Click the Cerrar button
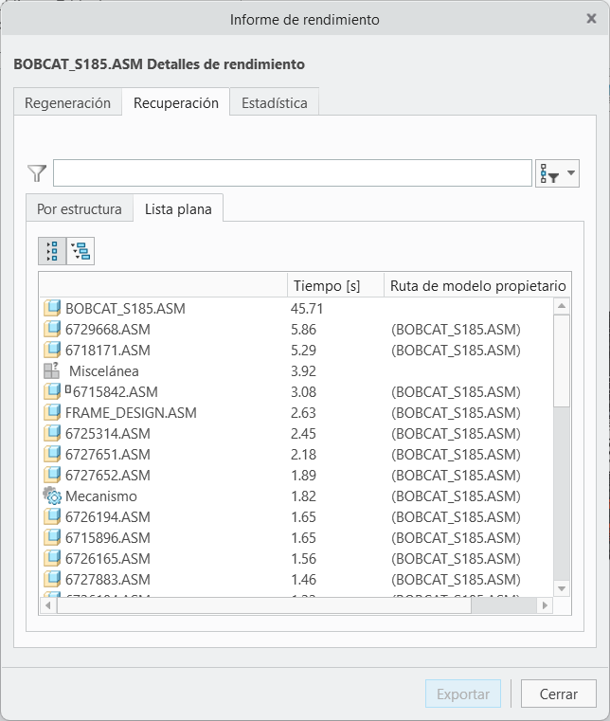The width and height of the screenshot is (610, 721). click(x=559, y=694)
